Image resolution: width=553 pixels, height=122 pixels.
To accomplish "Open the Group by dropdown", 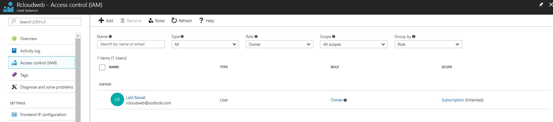I will point(428,44).
